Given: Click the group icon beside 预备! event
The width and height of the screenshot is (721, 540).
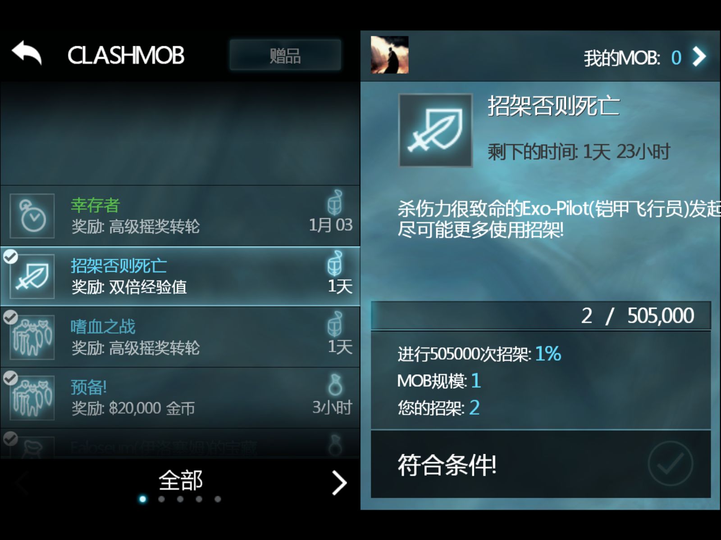Looking at the screenshot, I should point(32,398).
